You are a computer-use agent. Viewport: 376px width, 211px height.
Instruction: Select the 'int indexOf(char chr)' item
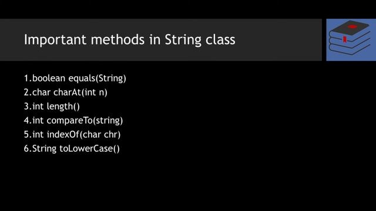click(x=72, y=134)
